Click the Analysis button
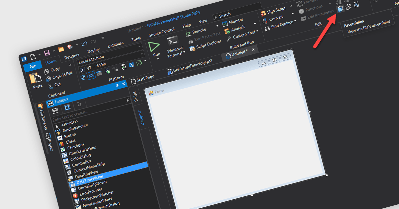The image size is (399, 209). click(235, 29)
